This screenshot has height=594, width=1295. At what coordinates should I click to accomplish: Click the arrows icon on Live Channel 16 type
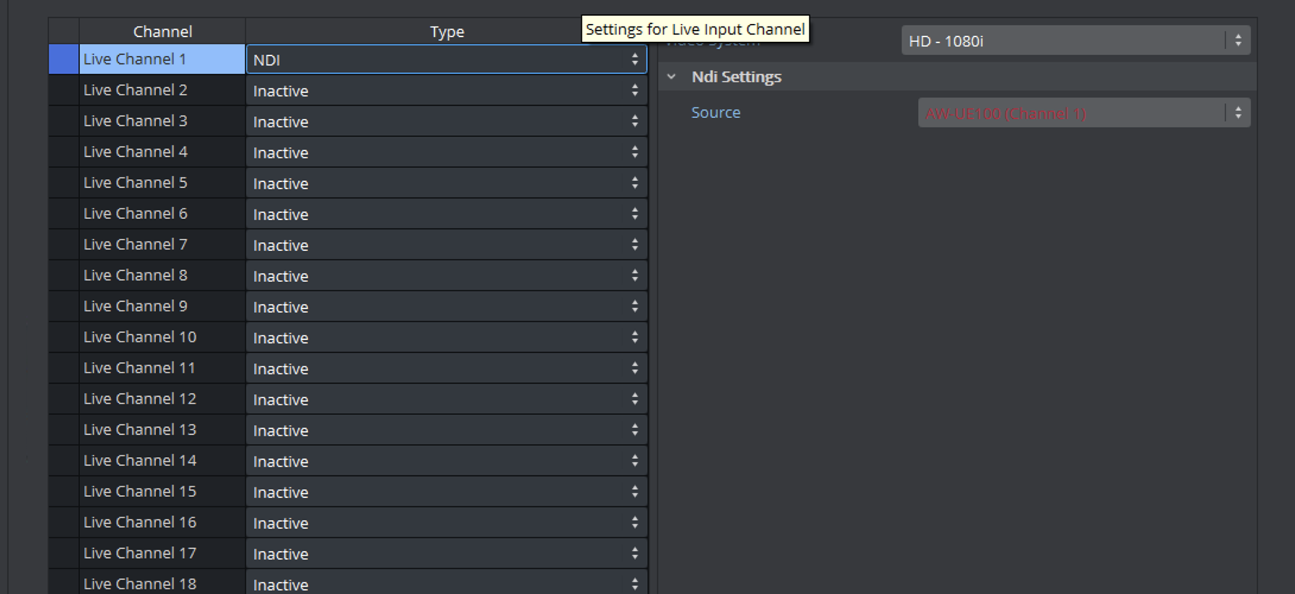tap(635, 523)
